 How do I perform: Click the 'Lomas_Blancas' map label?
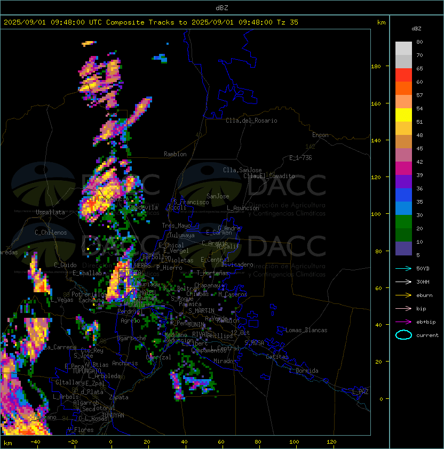306,330
